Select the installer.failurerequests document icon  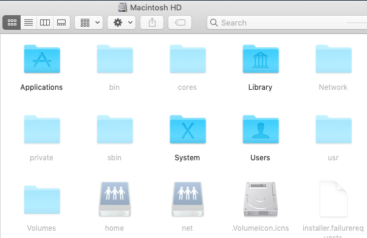point(334,199)
